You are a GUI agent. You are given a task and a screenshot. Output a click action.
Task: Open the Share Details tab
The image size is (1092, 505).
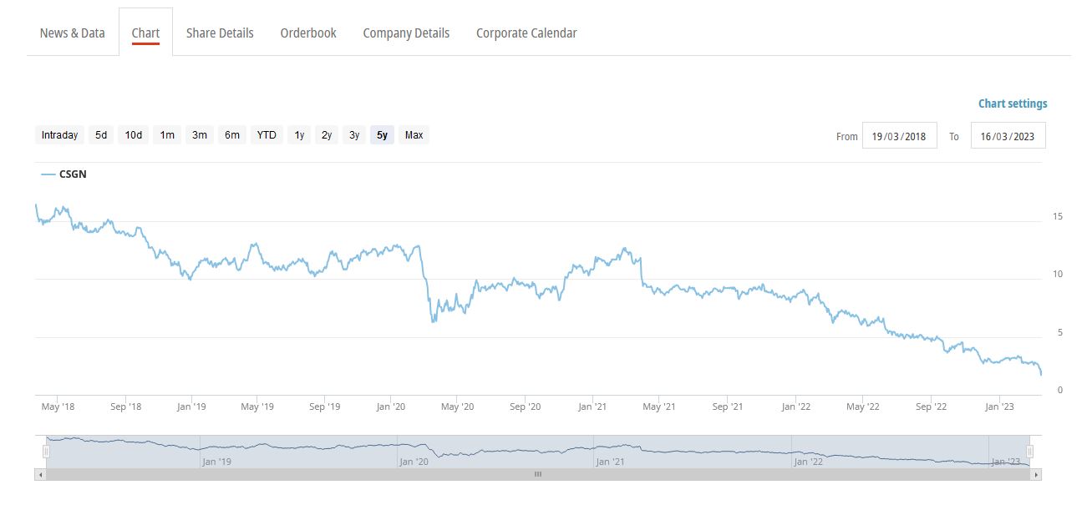pos(220,33)
